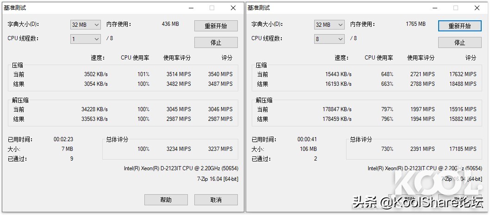Select total usage rating 3234 MIPS
The image size is (490, 215).
tap(179, 149)
